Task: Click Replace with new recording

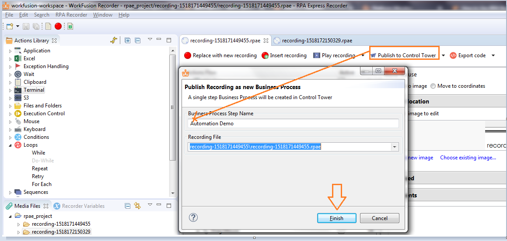Action: click(x=220, y=55)
